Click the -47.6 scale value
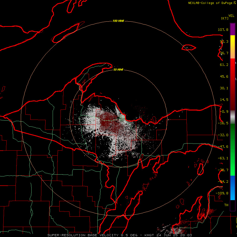This screenshot has height=237, width=237. (223, 147)
